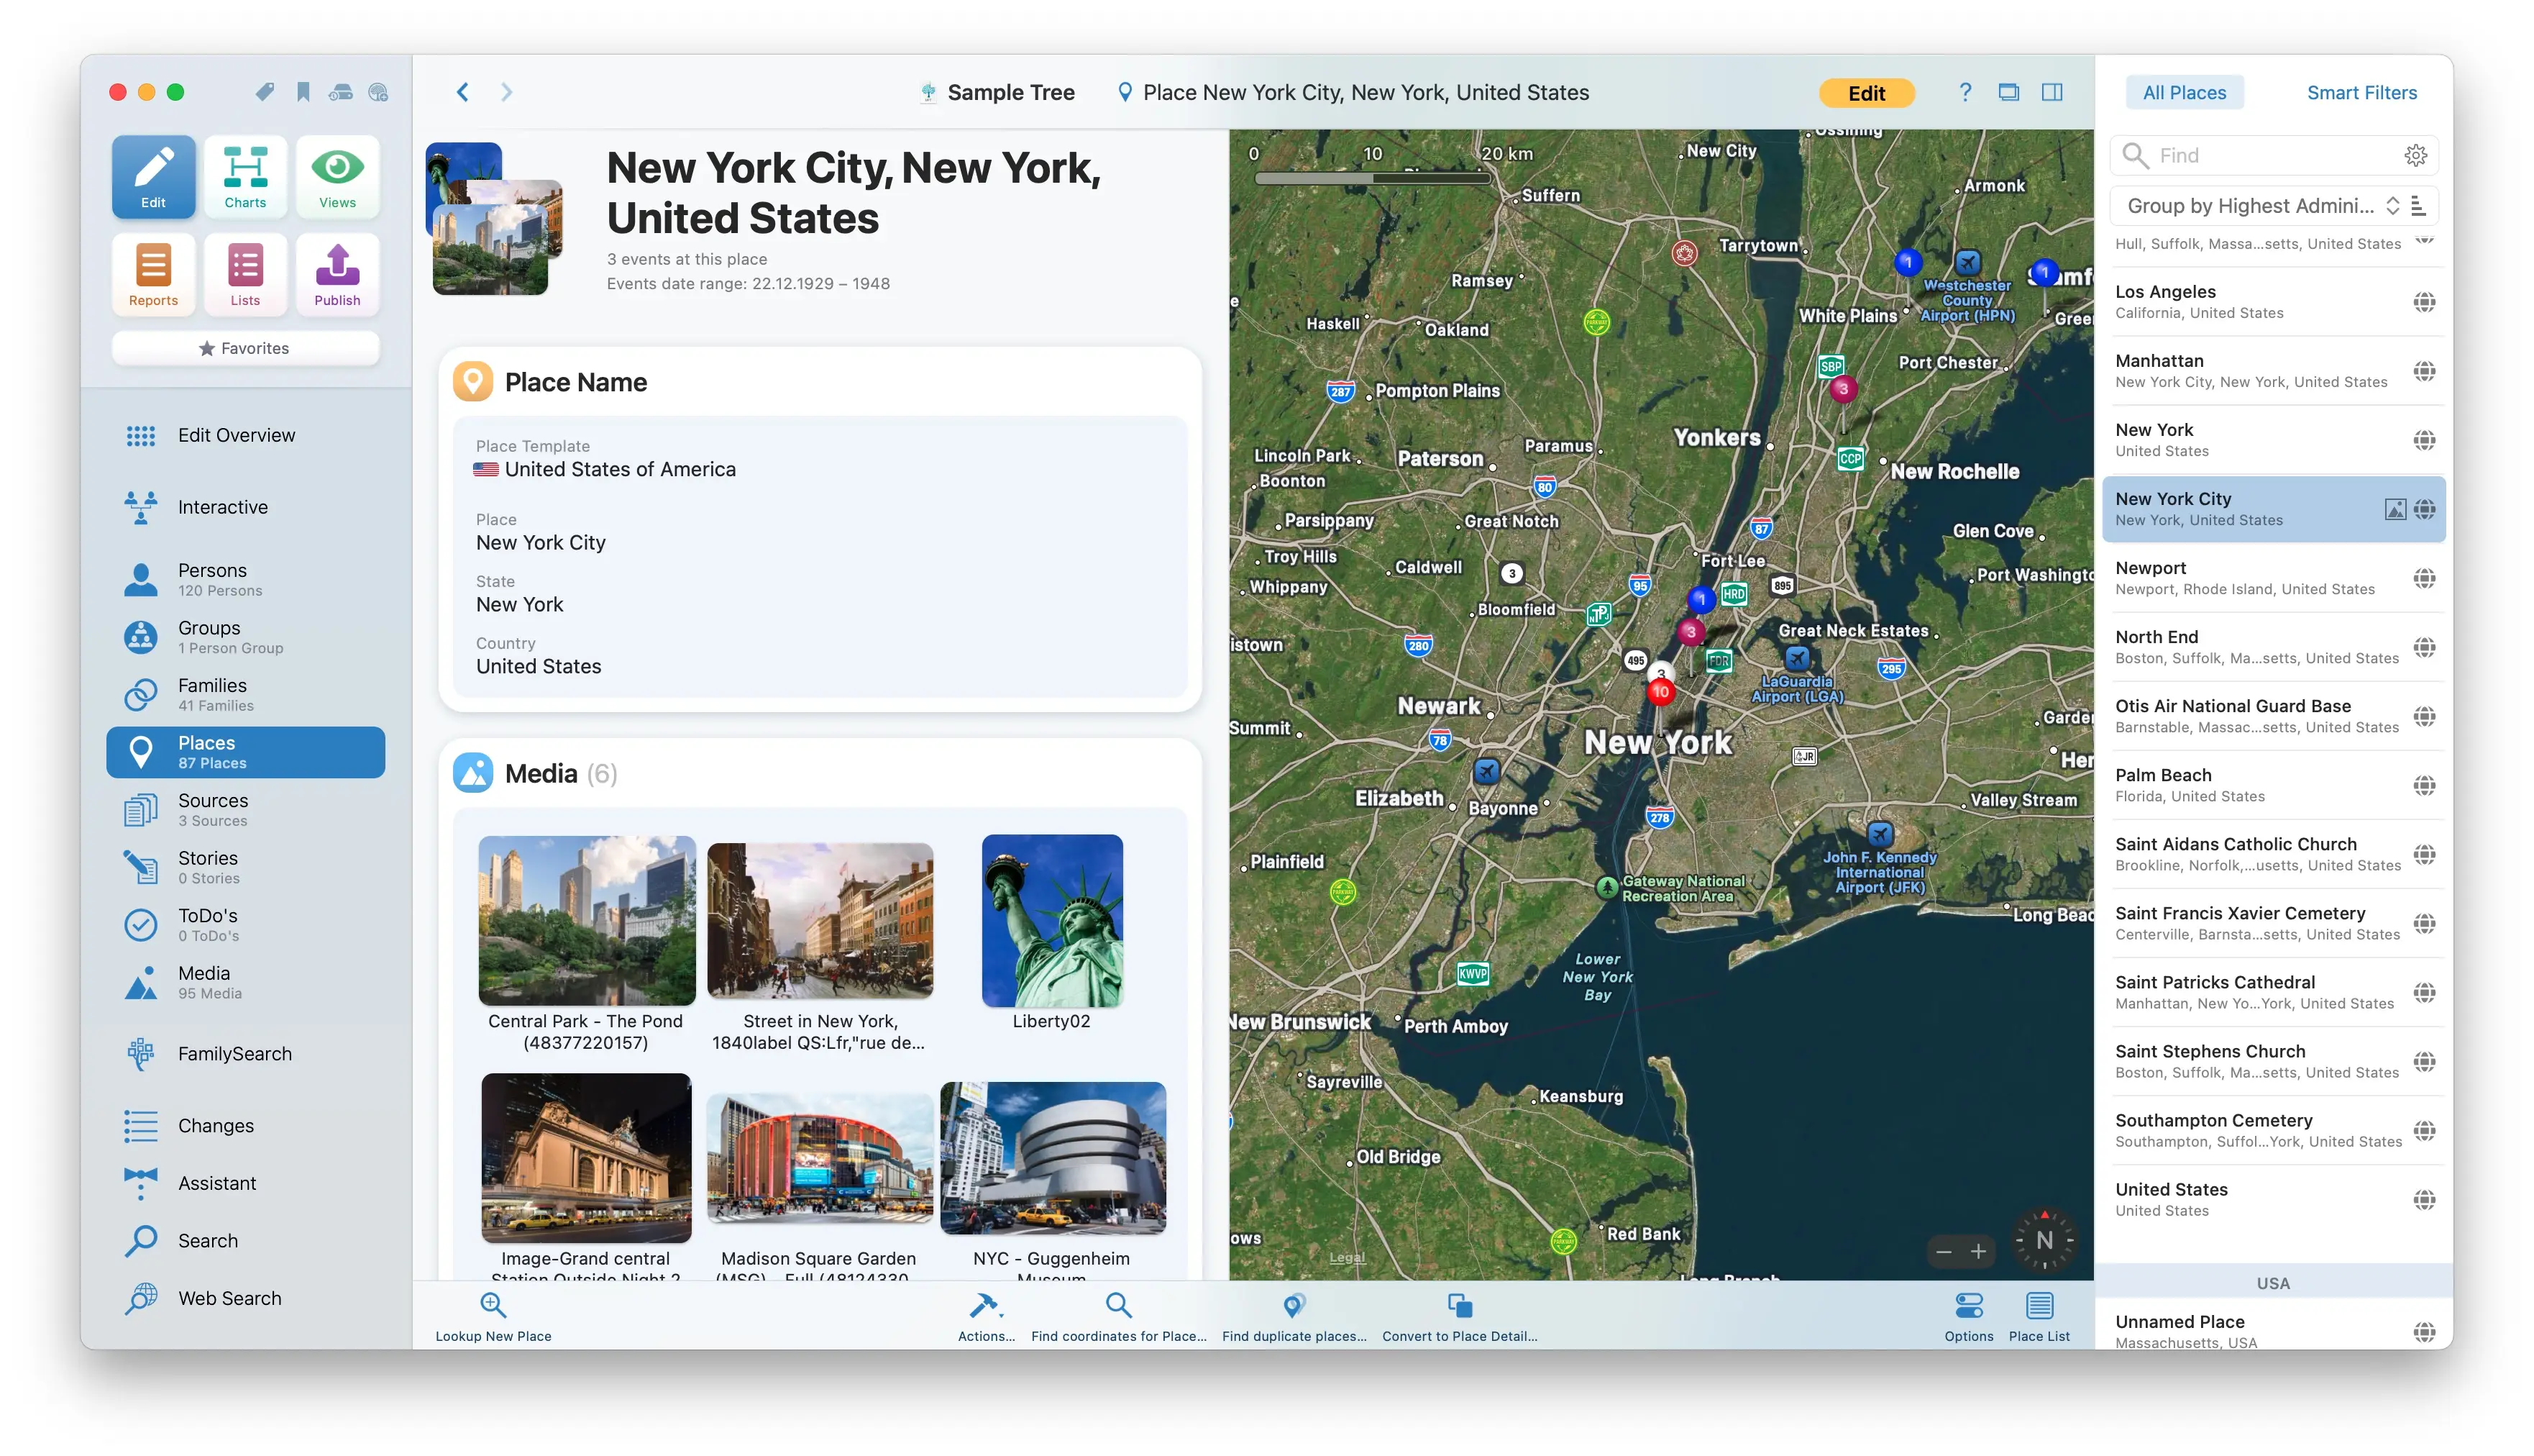
Task: Open Find field settings gear menu
Action: [2415, 155]
